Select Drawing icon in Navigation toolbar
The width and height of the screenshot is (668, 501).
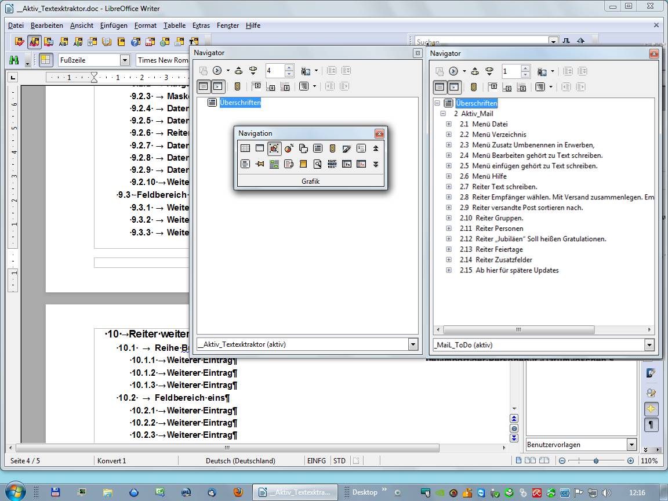click(x=346, y=148)
